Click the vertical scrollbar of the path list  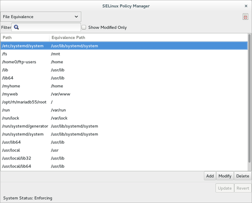250,99
